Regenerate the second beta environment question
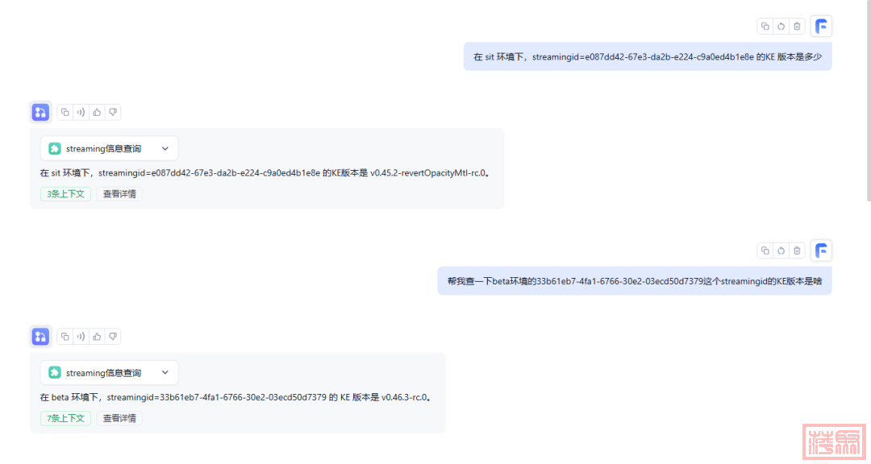The image size is (871, 464). (x=781, y=251)
